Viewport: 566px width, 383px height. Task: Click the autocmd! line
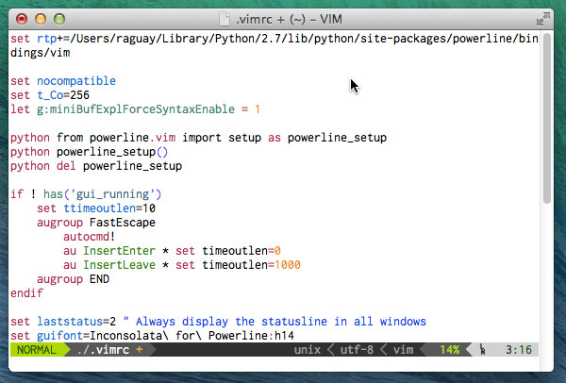(x=90, y=237)
